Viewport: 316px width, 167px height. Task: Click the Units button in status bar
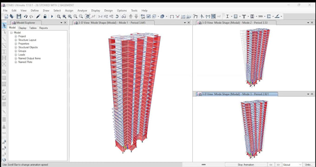pos(309,165)
